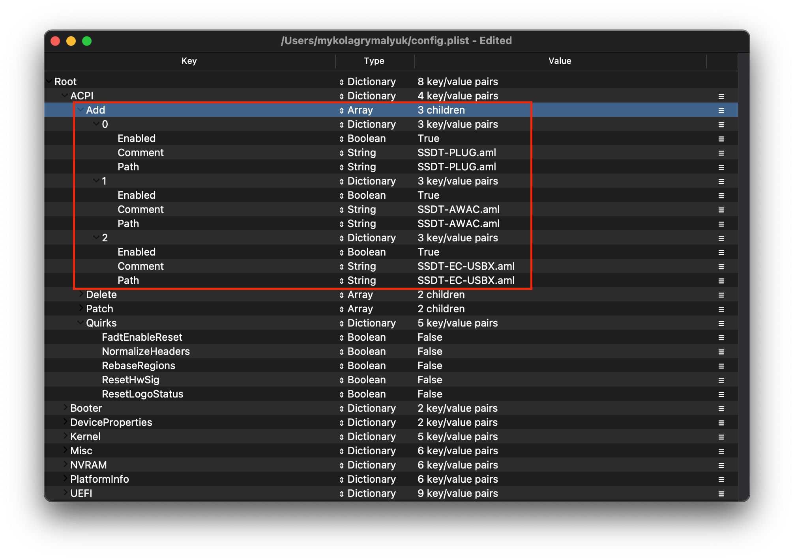Click the vertical scrollbar track on the right
Image resolution: width=794 pixels, height=560 pixels.
click(x=743, y=276)
